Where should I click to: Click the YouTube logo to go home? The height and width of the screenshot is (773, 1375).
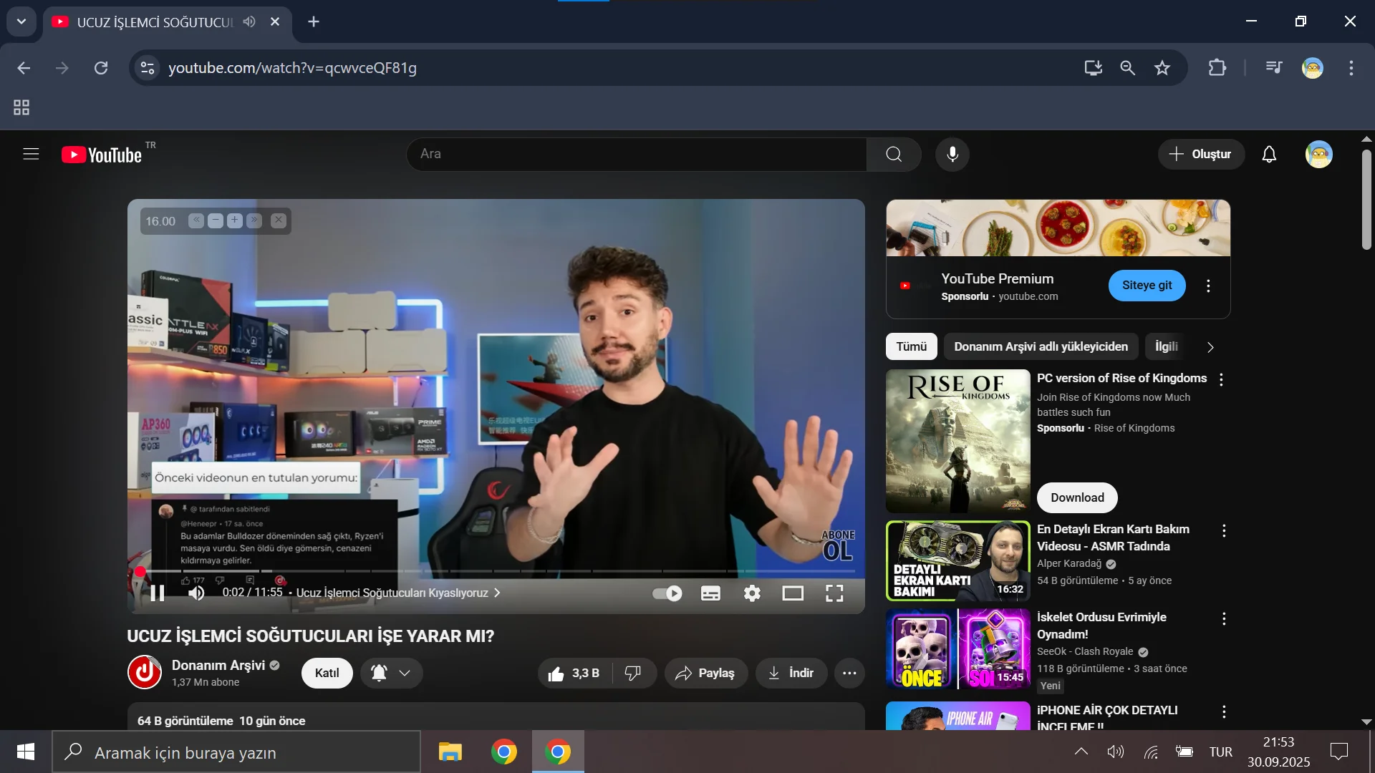[102, 154]
